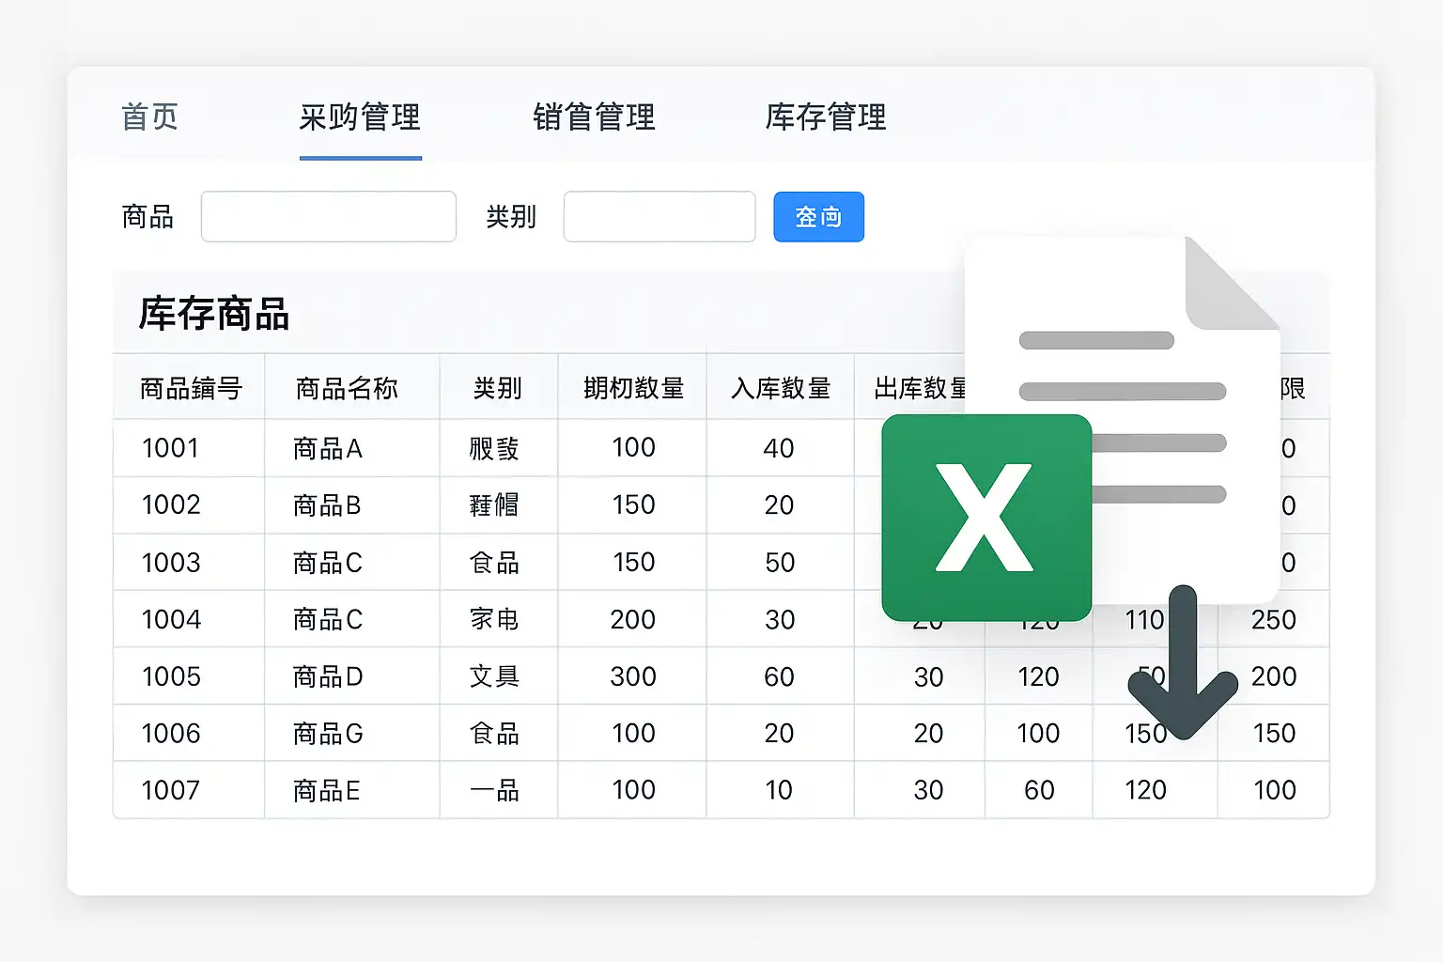Click the 40 inbound quantity cell
The height and width of the screenshot is (962, 1443).
(x=779, y=448)
